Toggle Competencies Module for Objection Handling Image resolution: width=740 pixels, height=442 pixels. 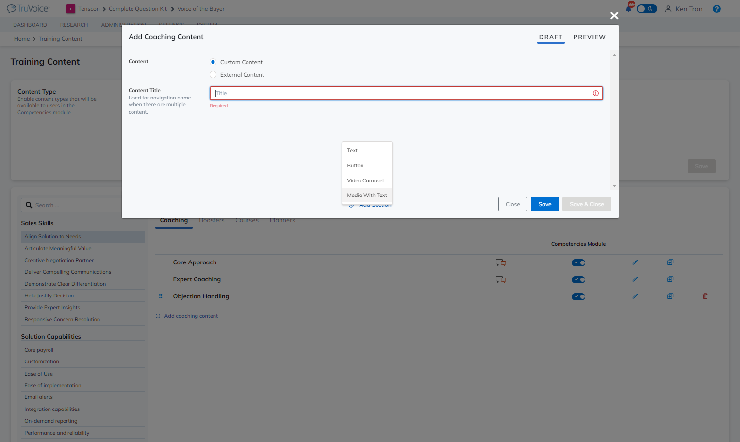(x=578, y=297)
